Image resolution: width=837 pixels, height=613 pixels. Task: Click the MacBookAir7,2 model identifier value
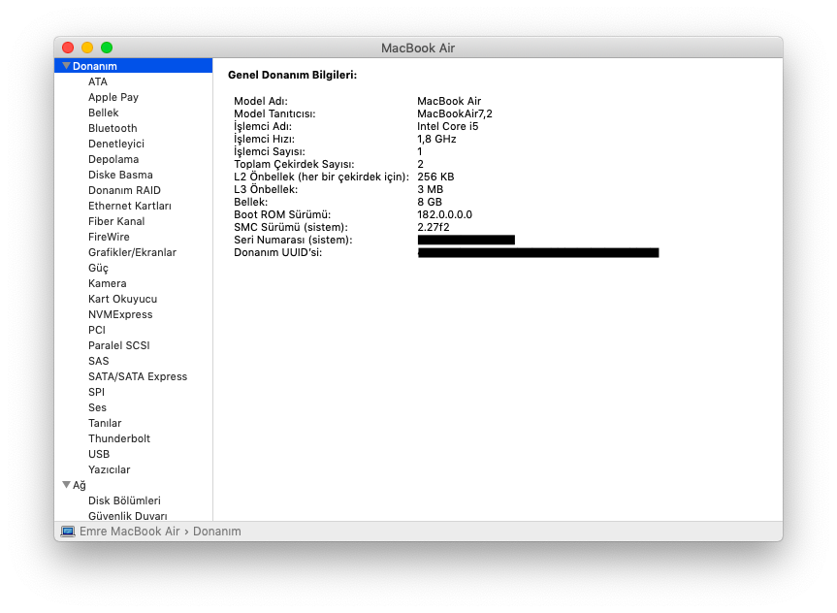[x=455, y=113]
